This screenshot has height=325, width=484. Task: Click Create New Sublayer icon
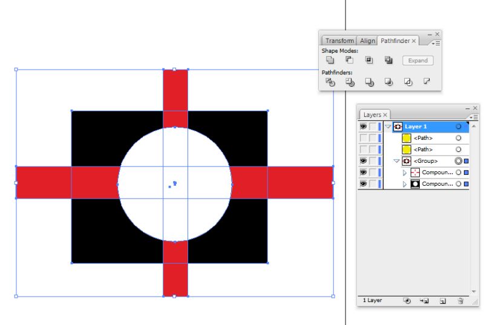(x=424, y=301)
